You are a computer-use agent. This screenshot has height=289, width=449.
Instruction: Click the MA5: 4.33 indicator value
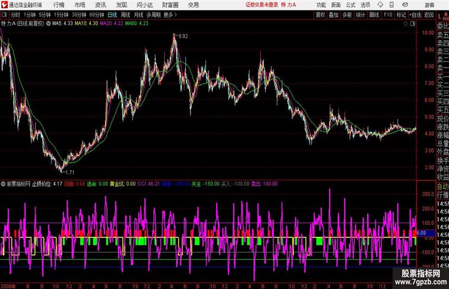coord(62,24)
